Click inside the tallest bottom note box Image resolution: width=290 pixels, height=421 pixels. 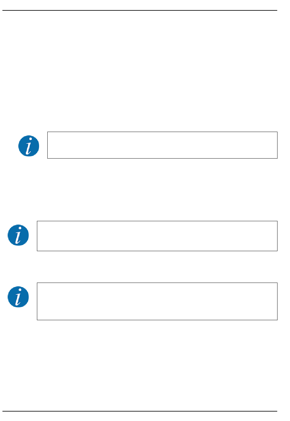pos(157,301)
